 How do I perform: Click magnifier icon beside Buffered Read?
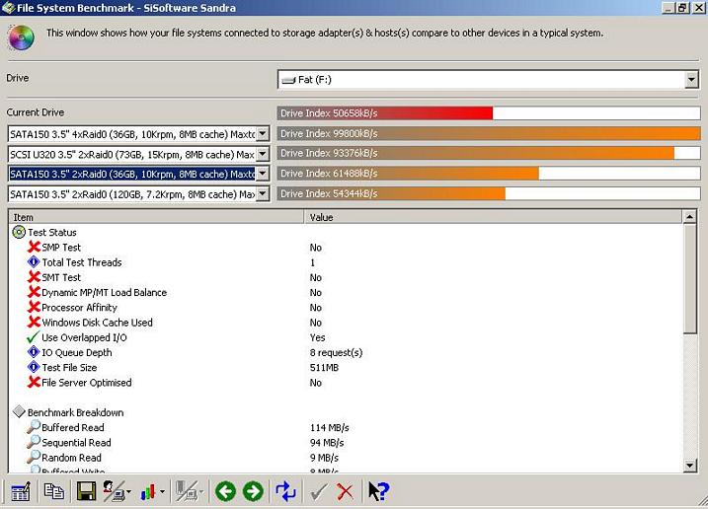pos(34,427)
